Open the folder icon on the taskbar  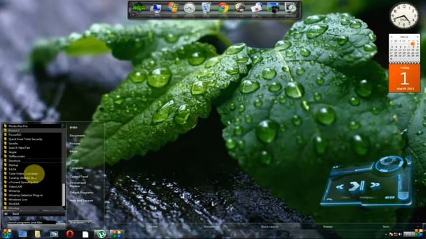(37, 234)
